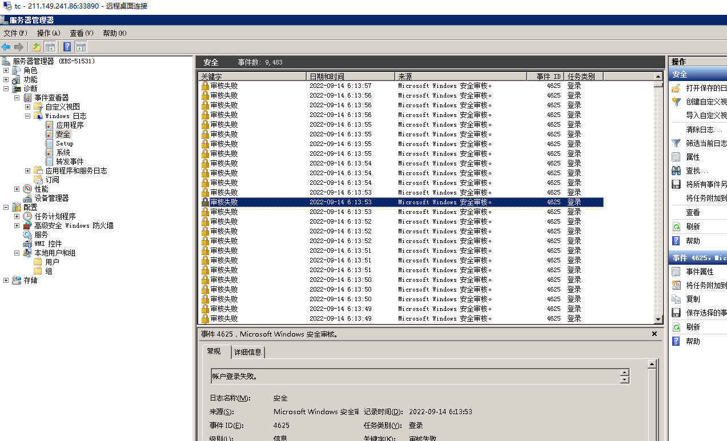Click the 复制 copy action
This screenshot has height=441, width=727.
point(693,299)
